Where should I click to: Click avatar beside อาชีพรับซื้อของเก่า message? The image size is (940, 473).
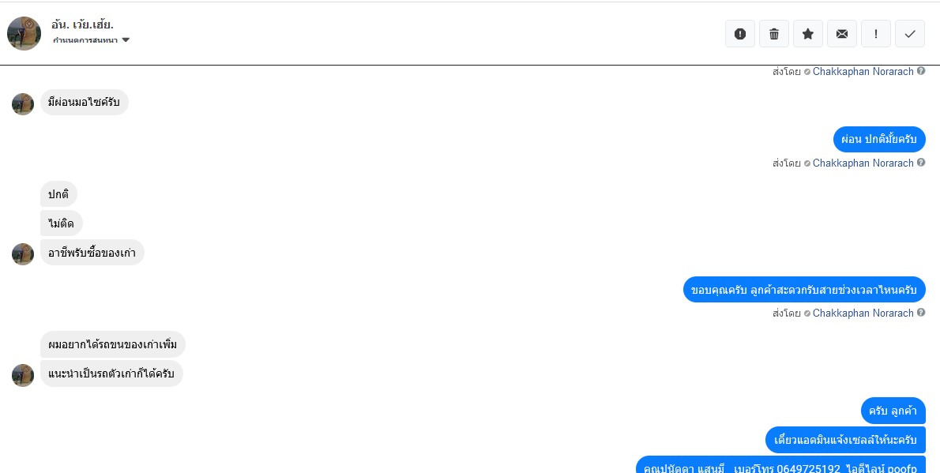pos(23,254)
